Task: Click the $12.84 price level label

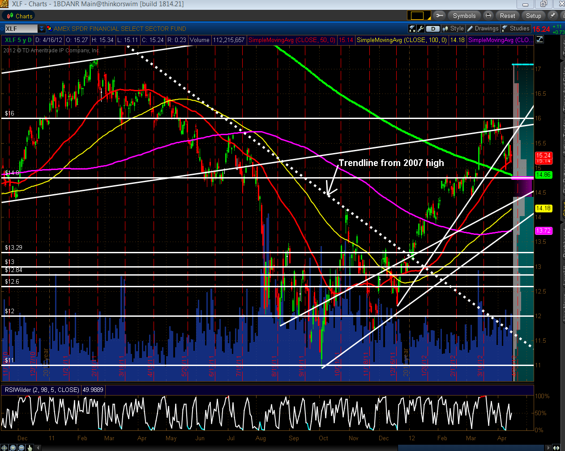Action: (x=13, y=270)
